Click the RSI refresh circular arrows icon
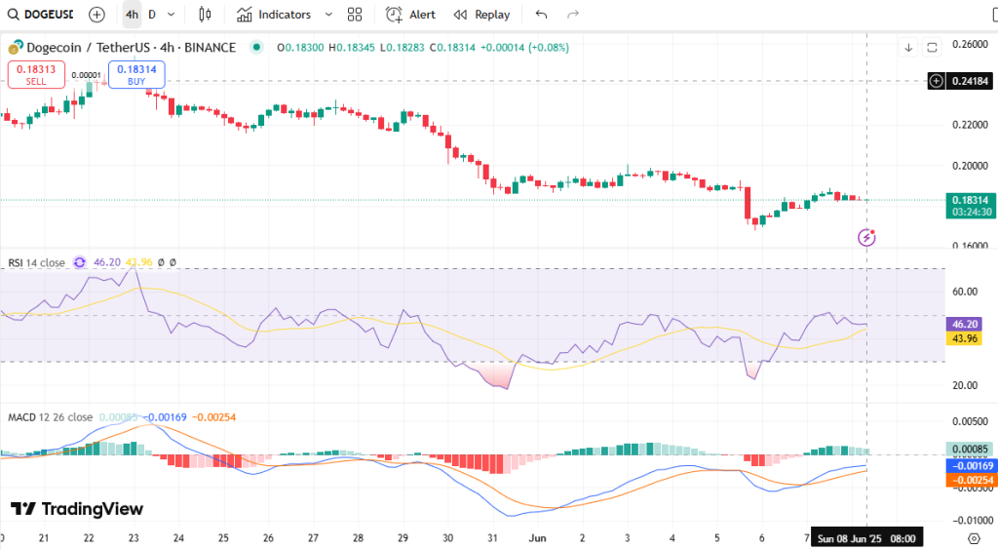The height and width of the screenshot is (550, 998). tap(80, 262)
